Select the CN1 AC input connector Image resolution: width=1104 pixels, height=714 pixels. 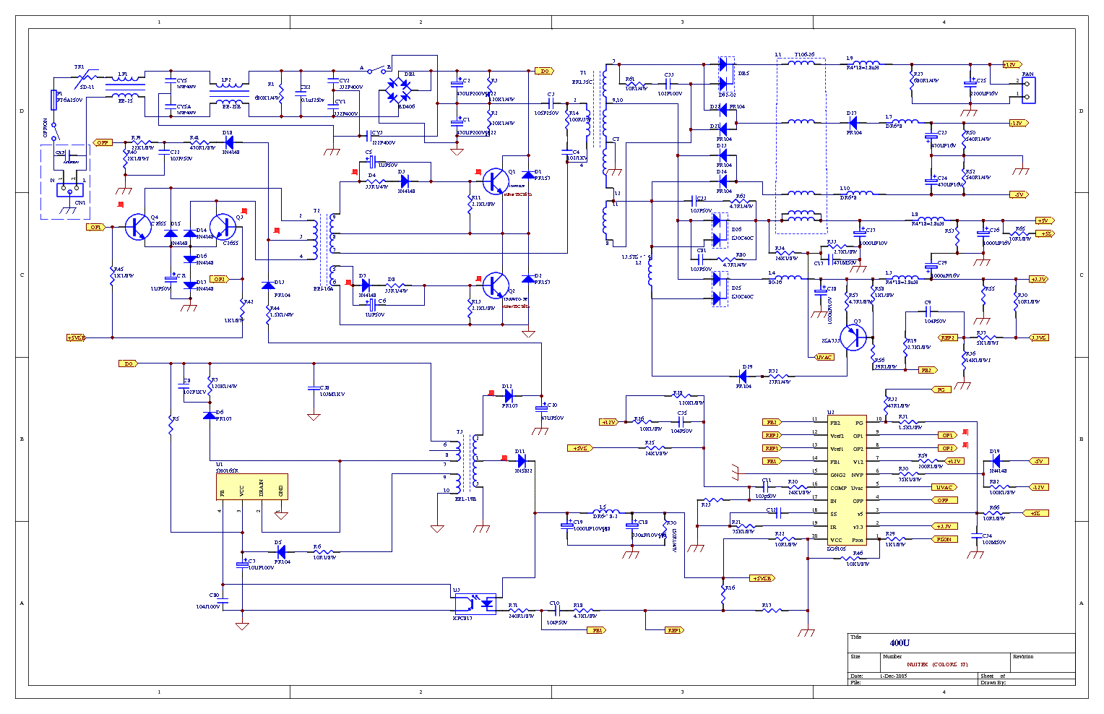coord(69,190)
